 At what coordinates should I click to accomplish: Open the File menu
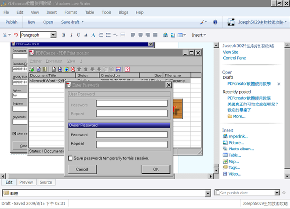click(6, 12)
